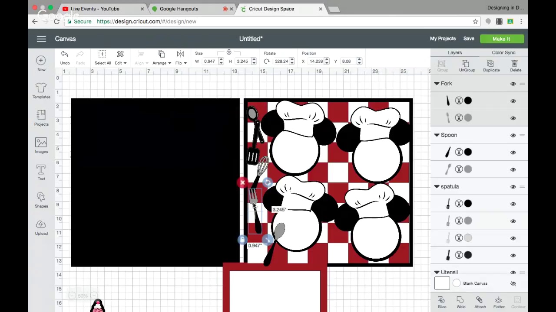Select the Text tool
Image resolution: width=556 pixels, height=312 pixels.
point(41,172)
